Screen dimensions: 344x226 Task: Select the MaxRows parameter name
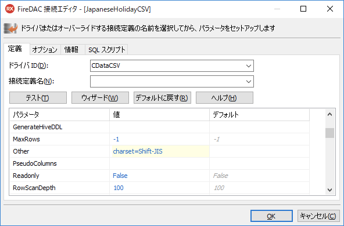tap(26, 139)
